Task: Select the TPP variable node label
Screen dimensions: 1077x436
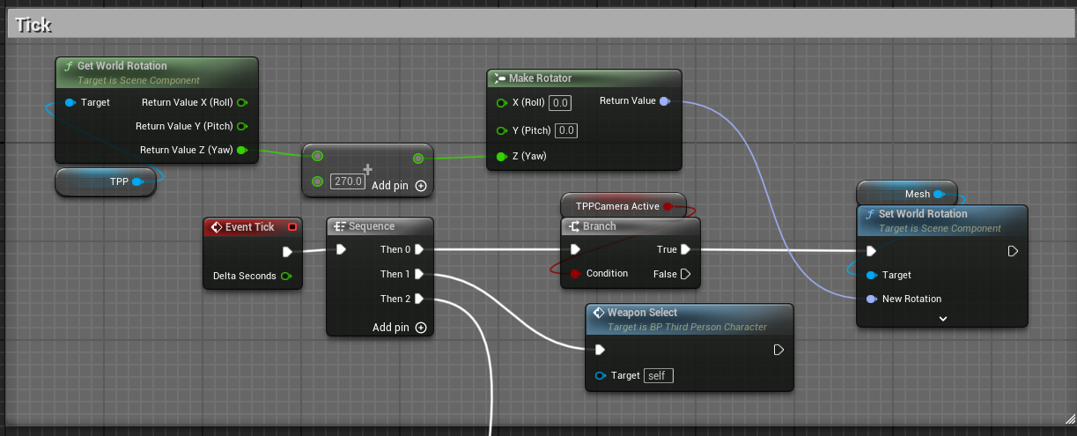Action: point(119,182)
